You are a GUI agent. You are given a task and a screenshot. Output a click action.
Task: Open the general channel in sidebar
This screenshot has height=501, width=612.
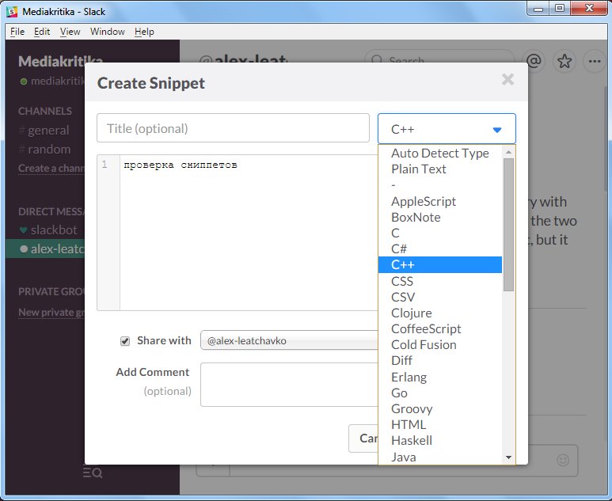48,130
